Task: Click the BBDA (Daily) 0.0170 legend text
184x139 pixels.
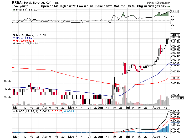Action: click(x=31, y=35)
